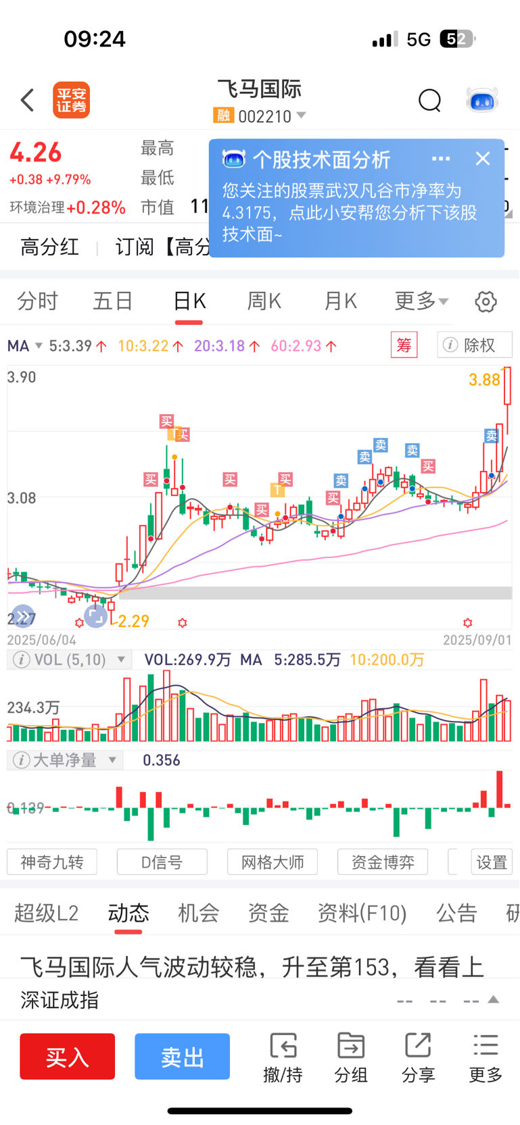This screenshot has width=520, height=1125.
Task: Tap the robot icon in the analysis popup
Action: click(233, 159)
